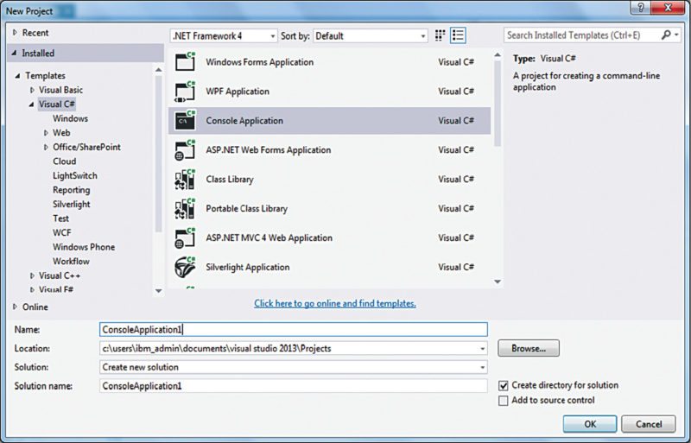
Task: Switch to list view layout icon
Action: tap(458, 35)
